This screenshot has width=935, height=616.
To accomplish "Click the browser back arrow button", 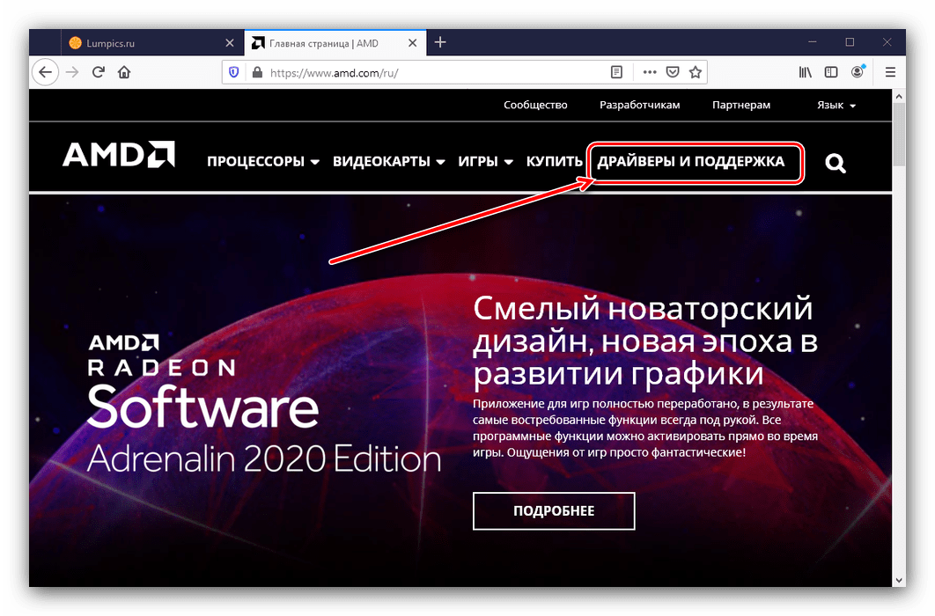I will [46, 72].
